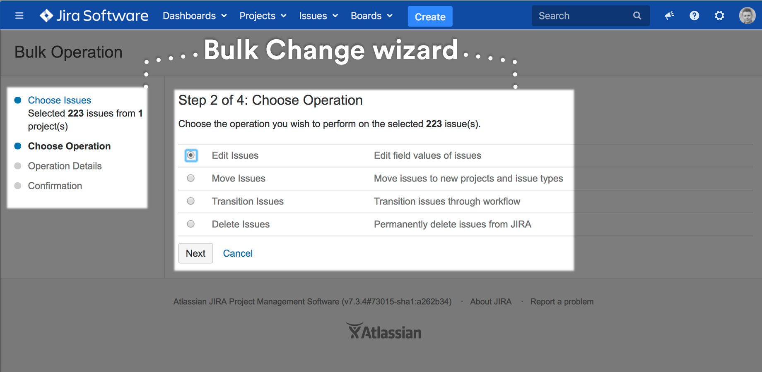Click the Atlassian footer logo
Image resolution: width=762 pixels, height=372 pixels.
[384, 331]
